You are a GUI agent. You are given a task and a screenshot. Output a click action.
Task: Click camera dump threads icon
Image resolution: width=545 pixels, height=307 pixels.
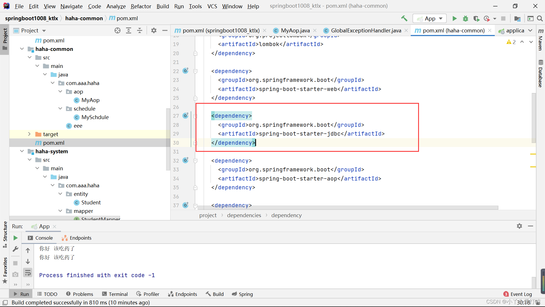click(x=16, y=274)
